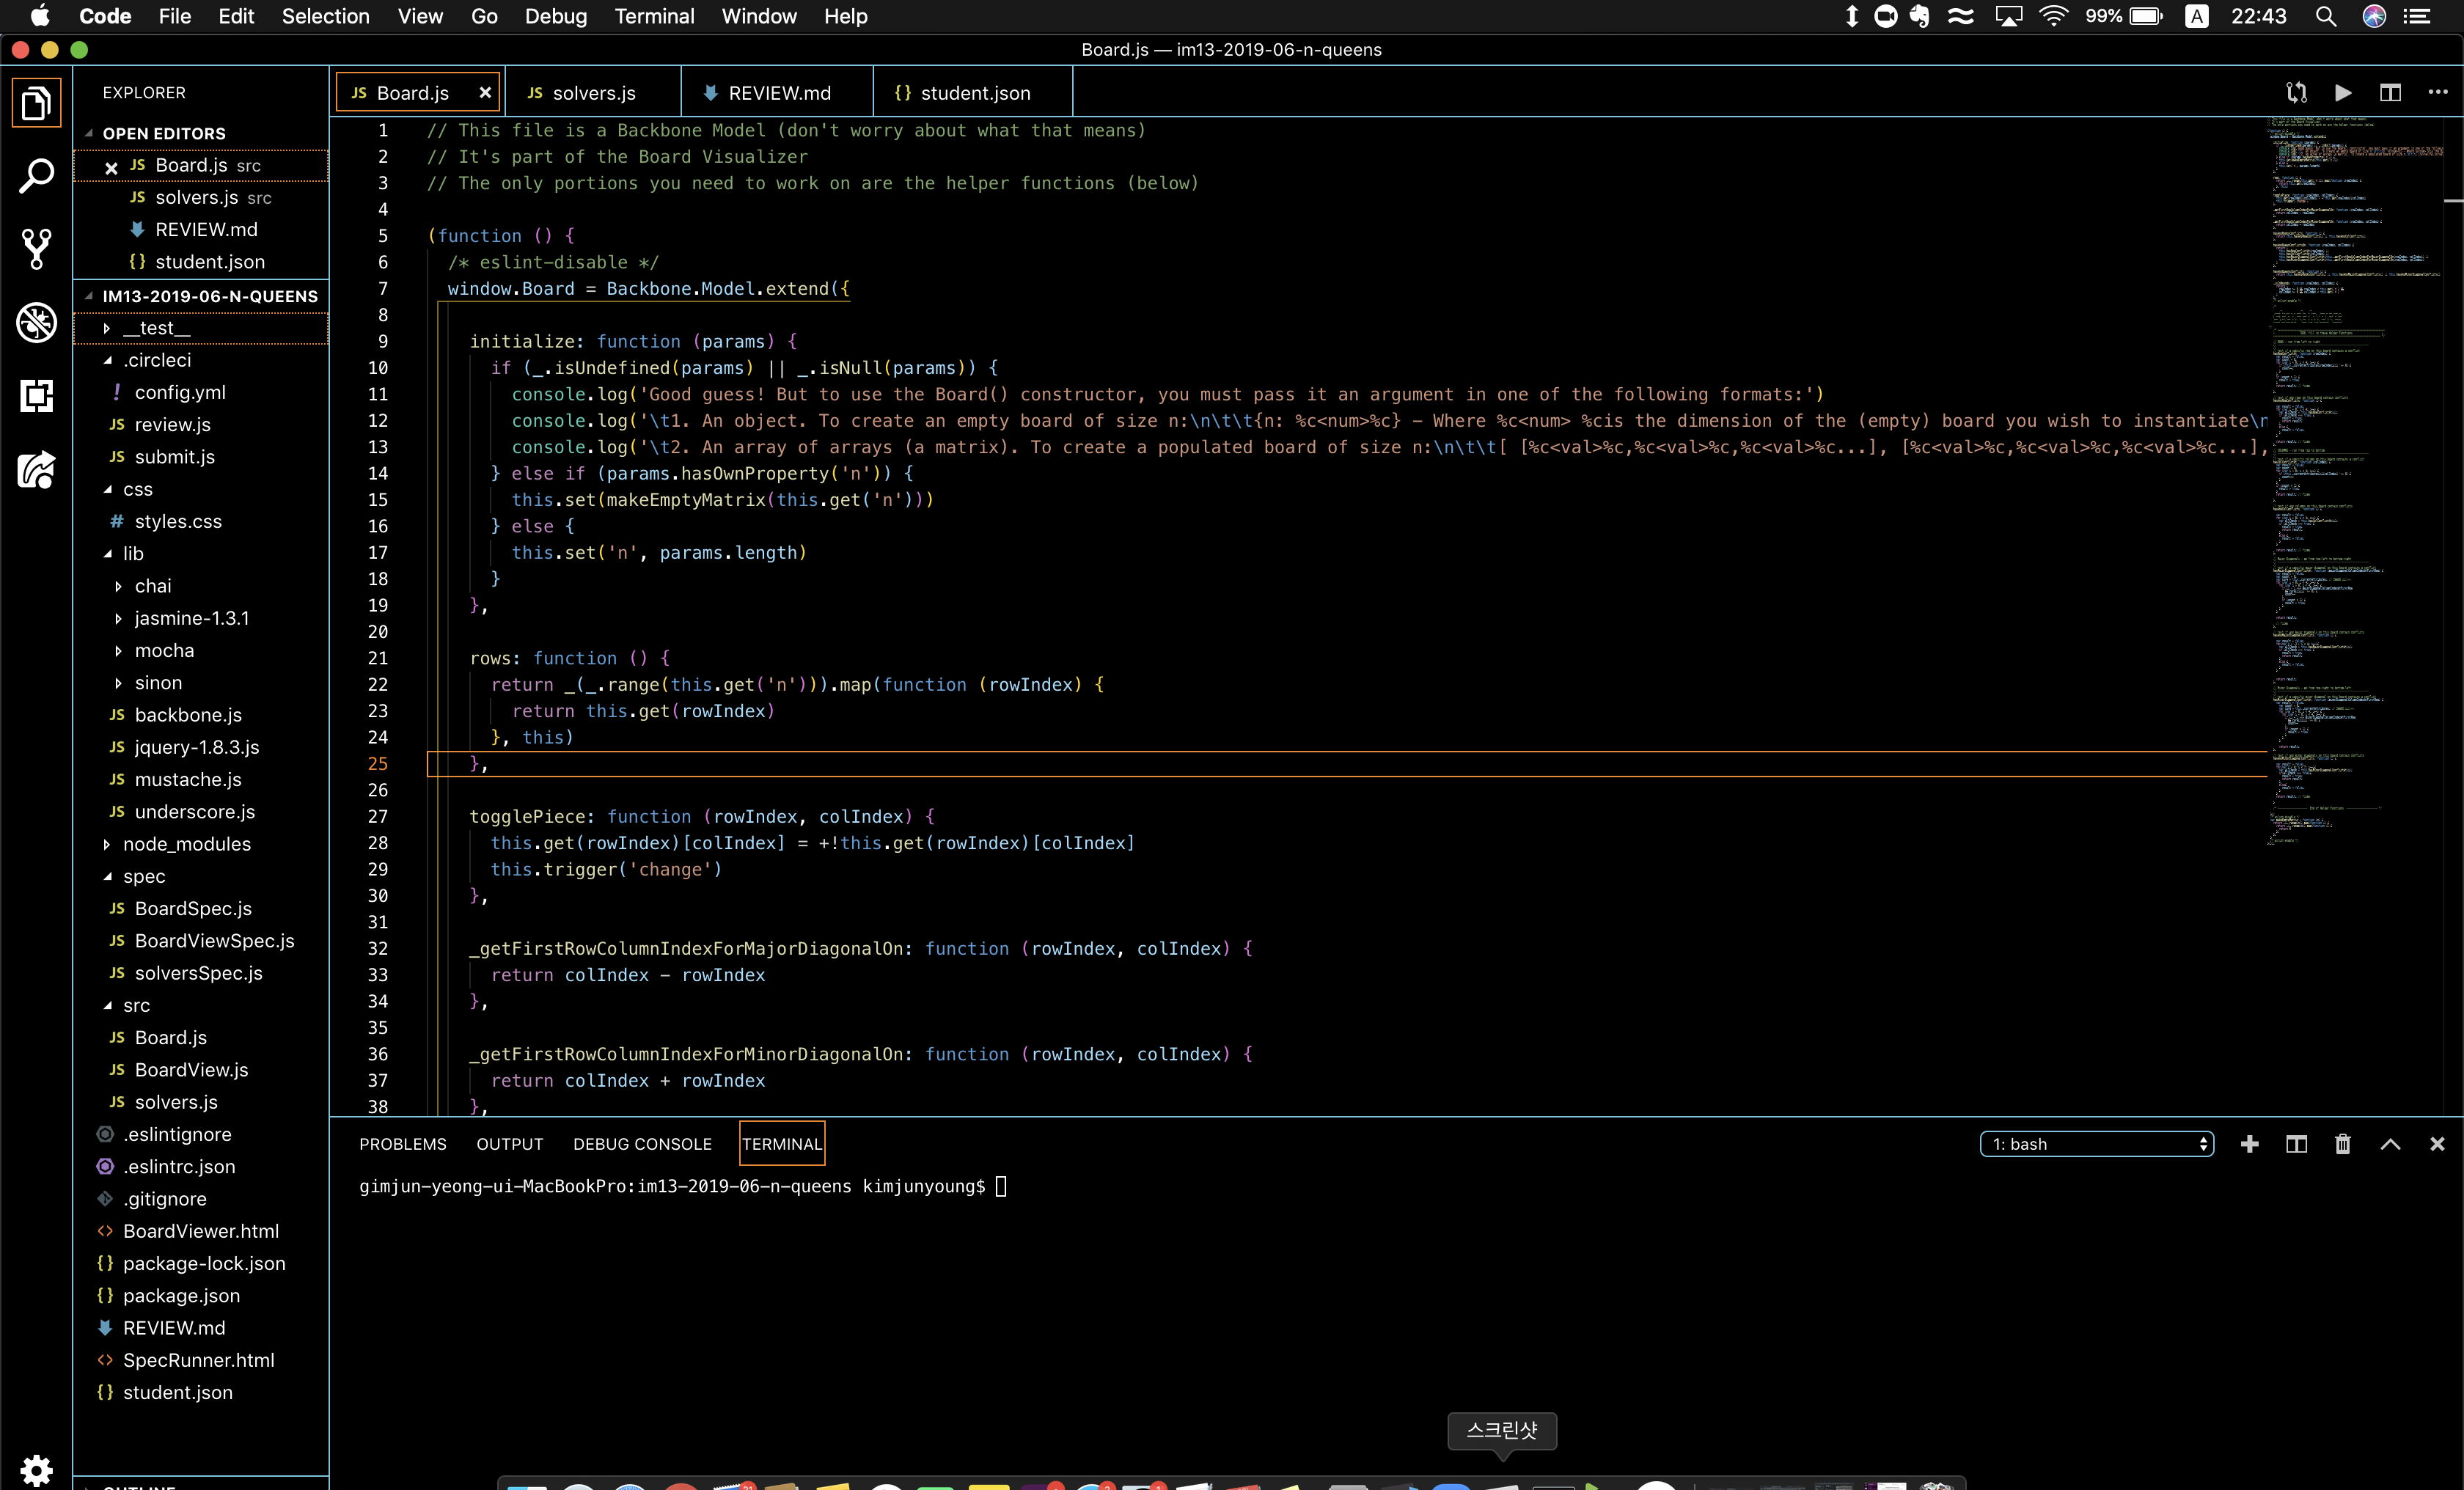
Task: Open the Extensions view icon
Action: pyautogui.click(x=37, y=396)
